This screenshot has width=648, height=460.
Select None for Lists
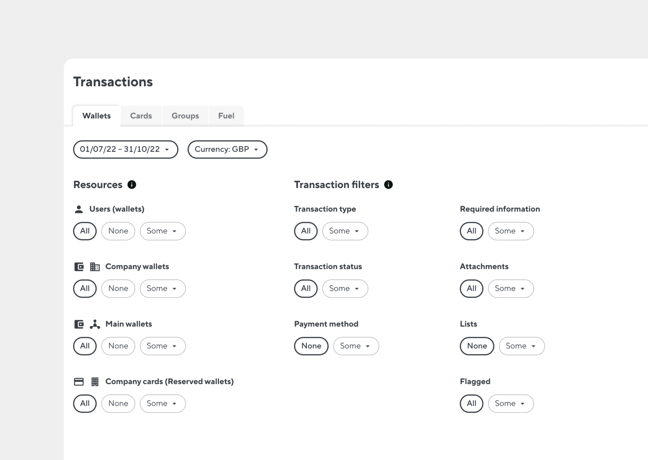(477, 346)
